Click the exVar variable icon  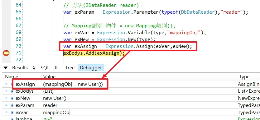[12, 113]
